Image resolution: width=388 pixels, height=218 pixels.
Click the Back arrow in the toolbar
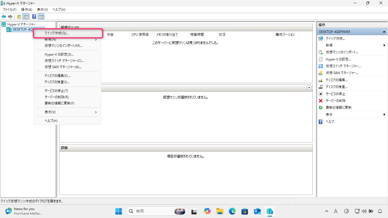(4, 16)
